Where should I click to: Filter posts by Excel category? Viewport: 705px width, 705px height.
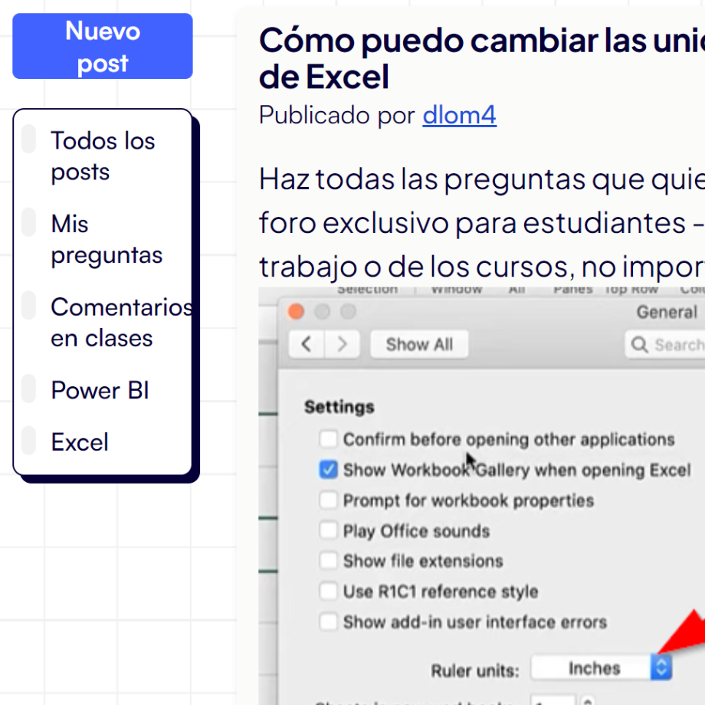(x=80, y=442)
